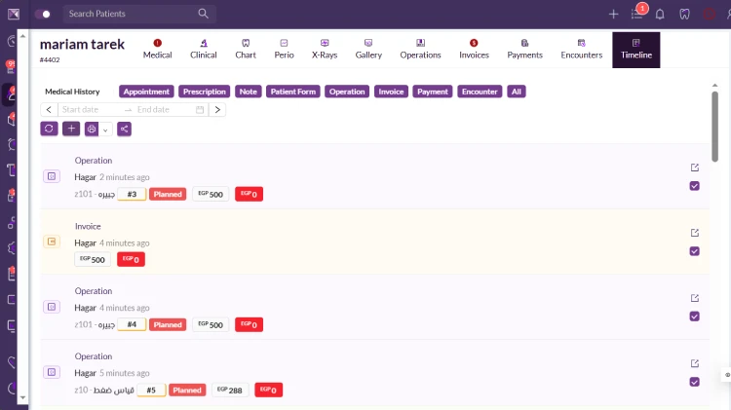This screenshot has height=410, width=731.
Task: Open the notifications bell
Action: tap(660, 15)
